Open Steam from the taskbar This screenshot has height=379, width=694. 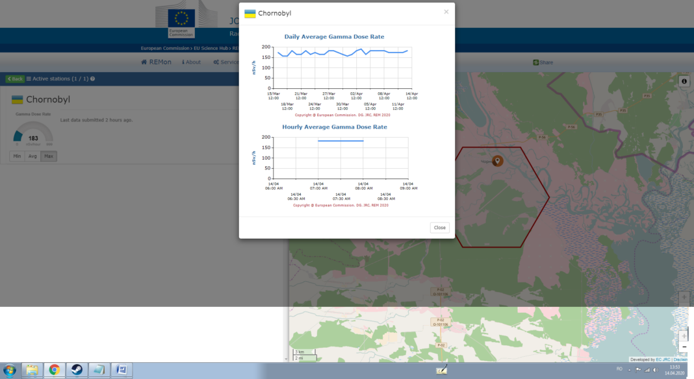click(x=77, y=370)
